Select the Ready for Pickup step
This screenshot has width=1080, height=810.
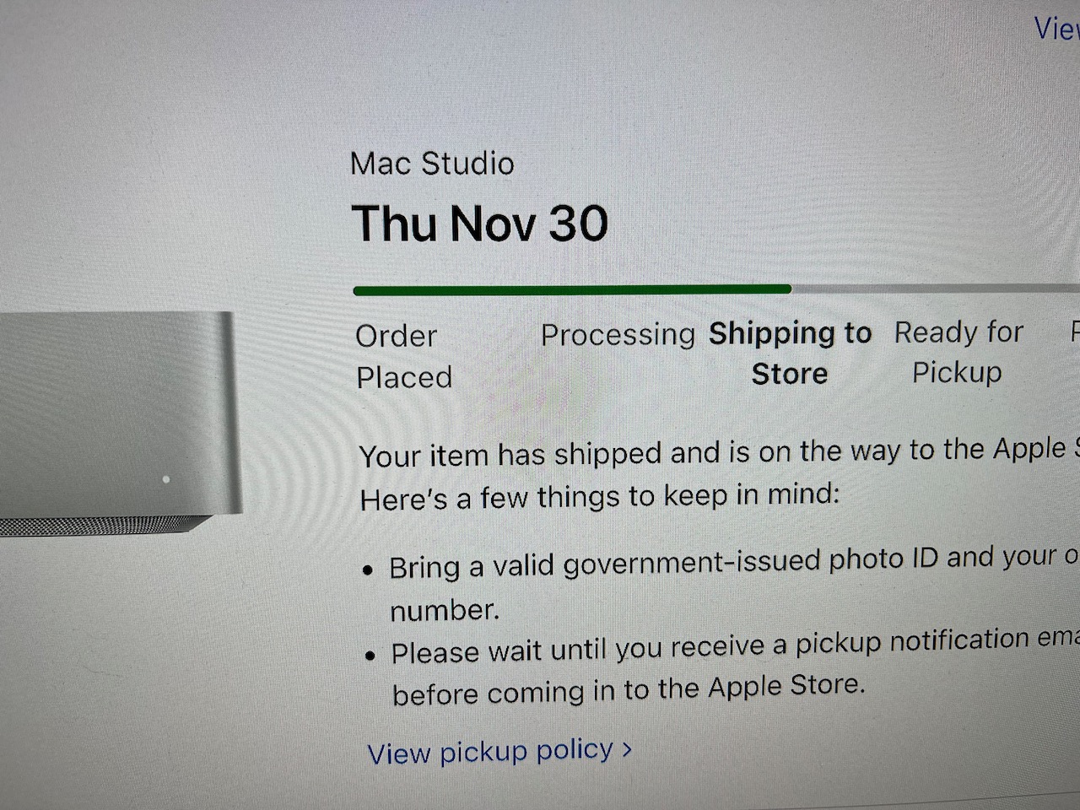click(x=958, y=352)
